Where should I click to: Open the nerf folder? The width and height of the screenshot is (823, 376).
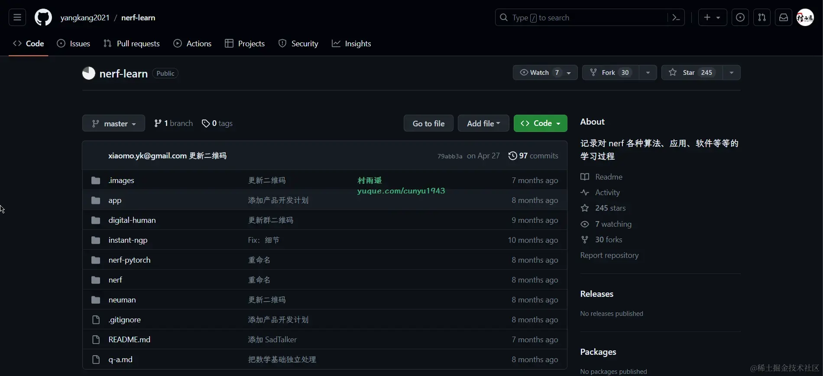(115, 280)
